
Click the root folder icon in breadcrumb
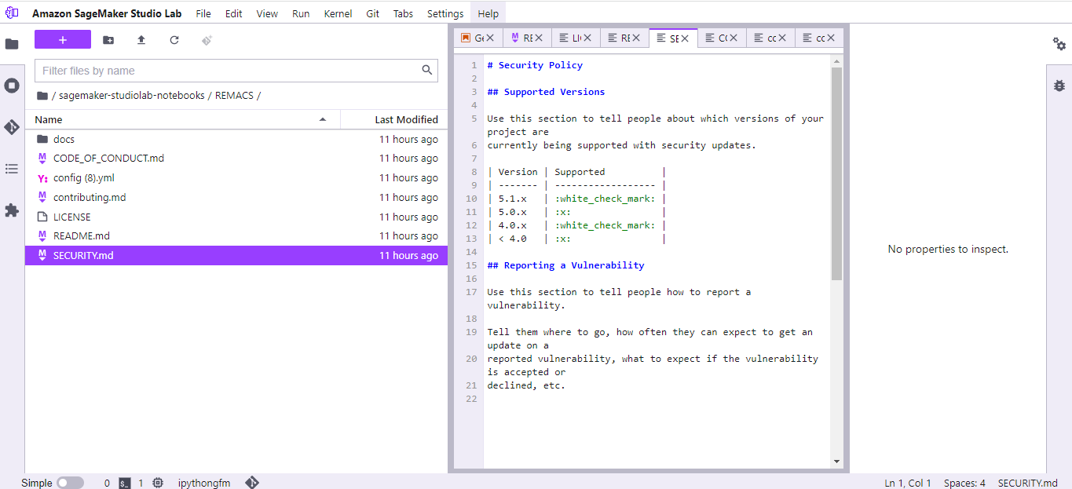click(x=42, y=96)
